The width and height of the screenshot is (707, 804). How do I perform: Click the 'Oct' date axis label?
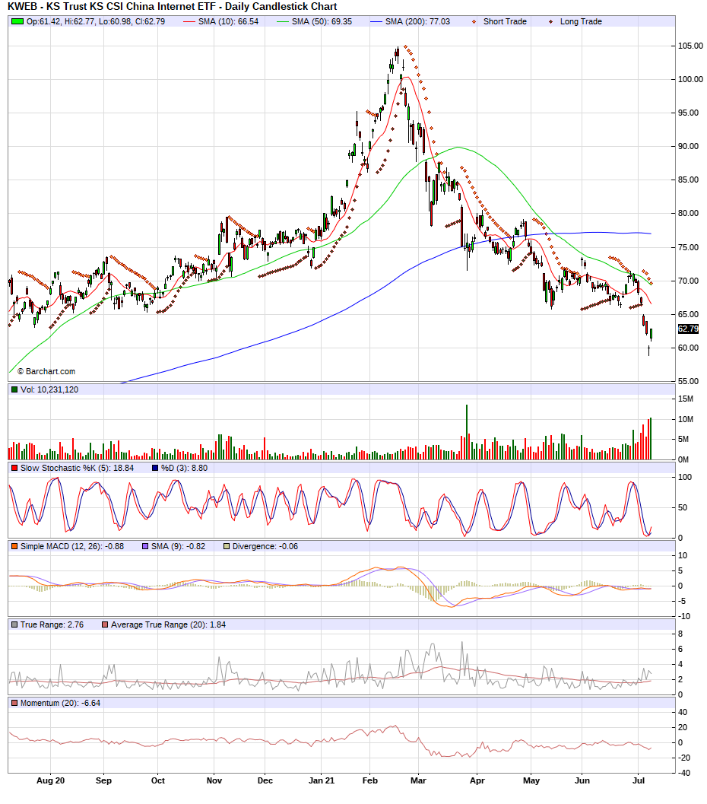pyautogui.click(x=158, y=781)
